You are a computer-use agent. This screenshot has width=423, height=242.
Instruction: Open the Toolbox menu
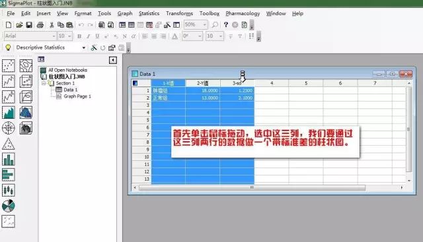tap(210, 13)
